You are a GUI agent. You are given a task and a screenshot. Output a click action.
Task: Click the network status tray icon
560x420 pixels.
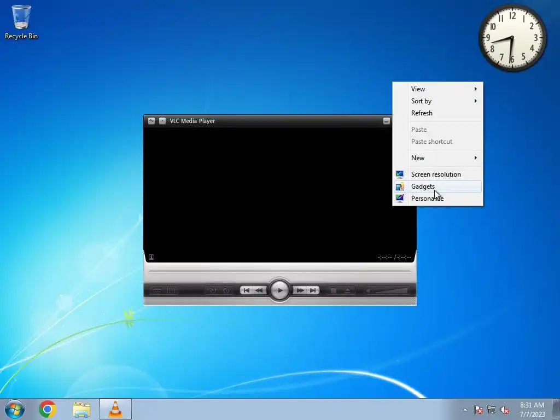click(492, 410)
